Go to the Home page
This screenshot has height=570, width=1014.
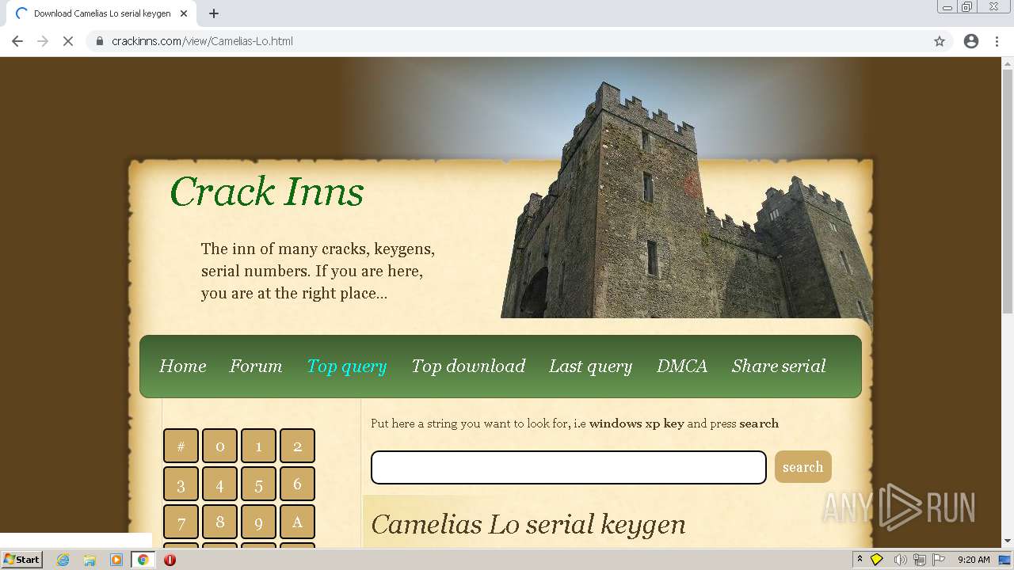click(x=182, y=366)
